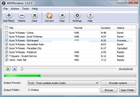Click the green conversion progress bar
Screen dimensions: 140x97
coord(22,75)
